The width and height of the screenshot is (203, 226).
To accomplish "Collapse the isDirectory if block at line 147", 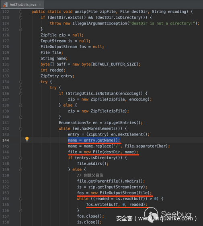I will pyautogui.click(x=21, y=158).
